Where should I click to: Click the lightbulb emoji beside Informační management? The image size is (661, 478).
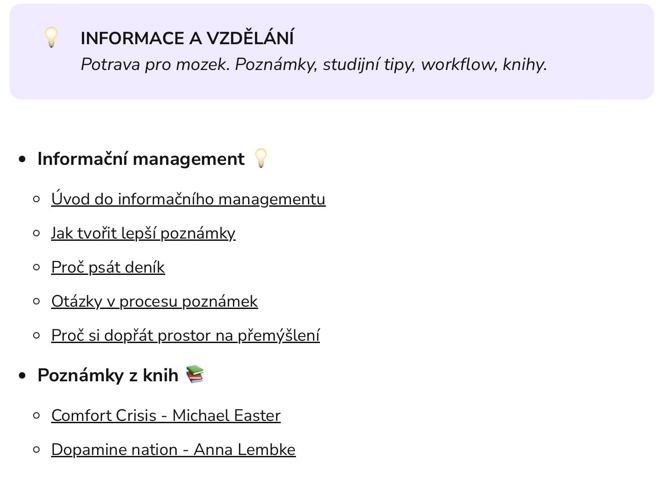[x=261, y=158]
